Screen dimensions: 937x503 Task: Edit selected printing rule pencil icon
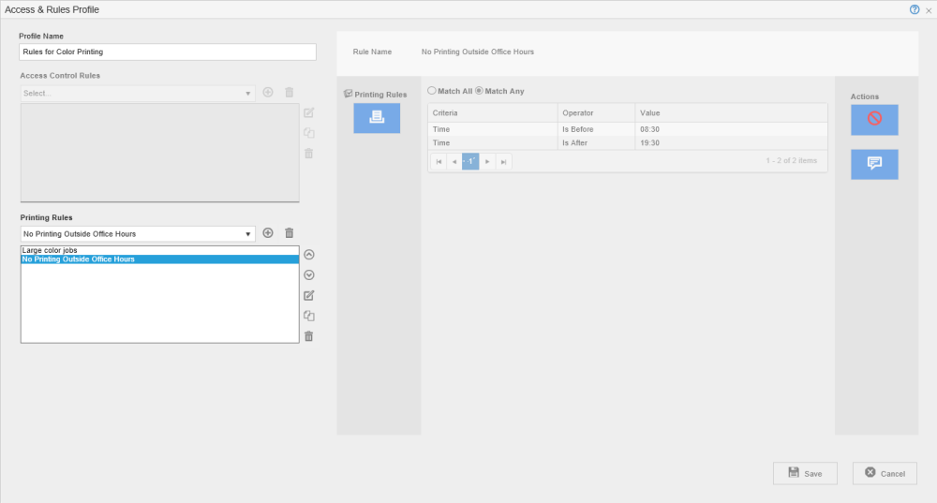(x=309, y=296)
